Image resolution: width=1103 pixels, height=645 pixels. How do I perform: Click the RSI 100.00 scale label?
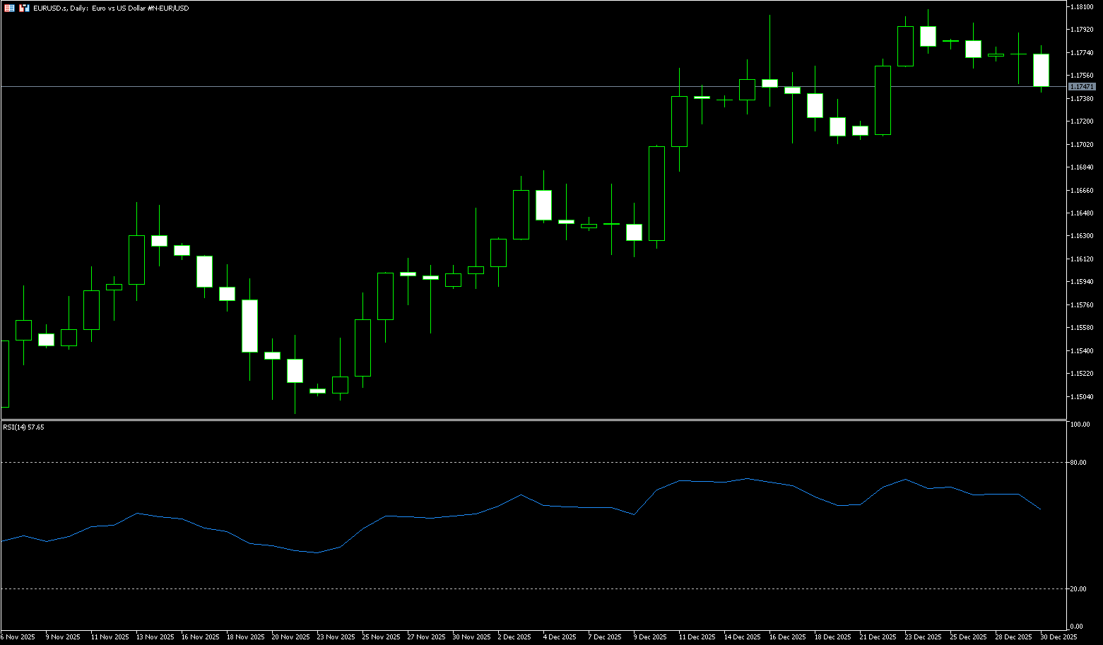[1080, 425]
